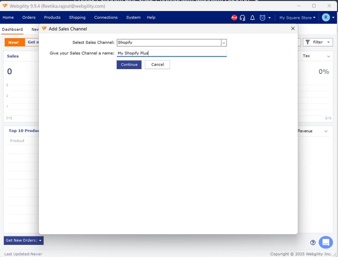Click the Sales Channel name input field

(x=172, y=53)
